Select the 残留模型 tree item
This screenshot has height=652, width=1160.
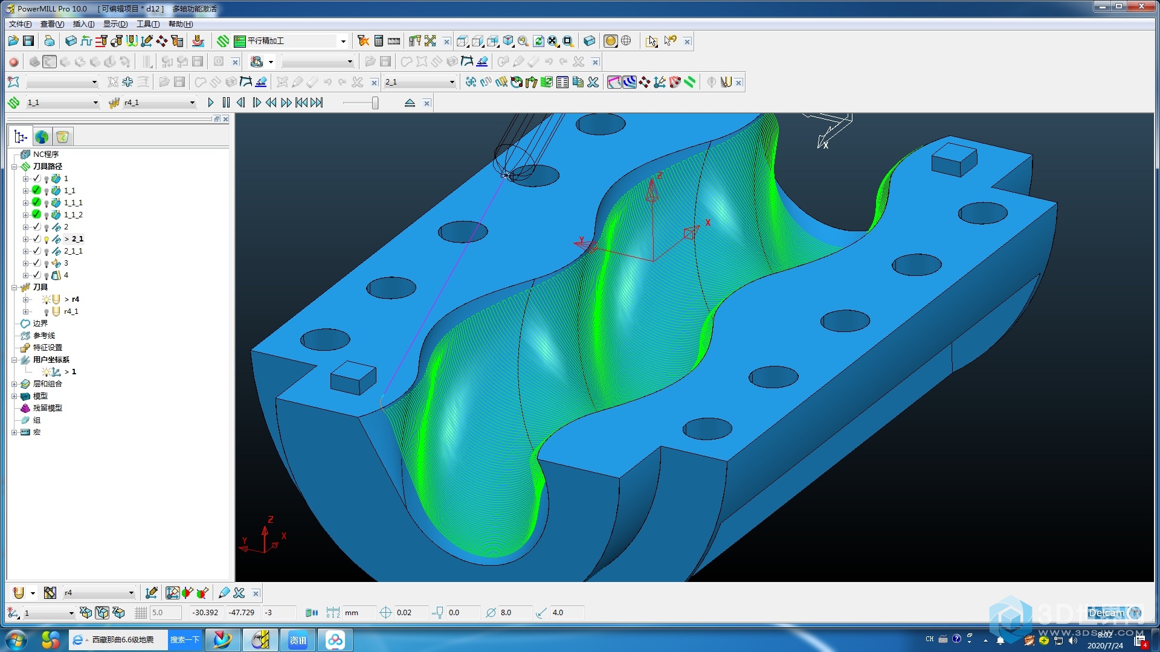coord(48,408)
